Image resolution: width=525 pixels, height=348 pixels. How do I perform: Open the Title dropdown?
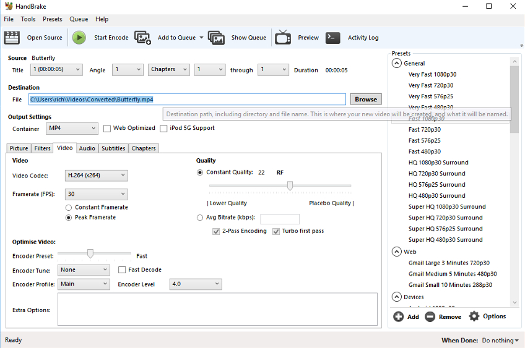pos(56,69)
